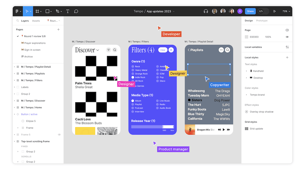Select the Rock genre radio button

[x=133, y=66]
